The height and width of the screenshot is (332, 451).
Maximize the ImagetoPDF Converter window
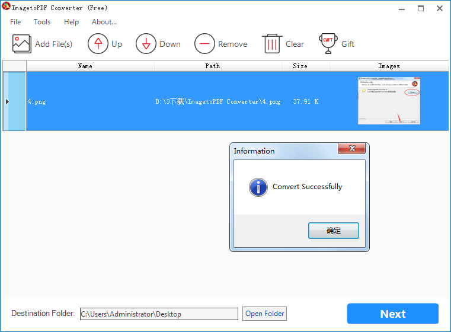pyautogui.click(x=421, y=9)
